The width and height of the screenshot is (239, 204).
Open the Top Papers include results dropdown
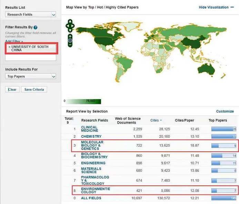click(30, 76)
